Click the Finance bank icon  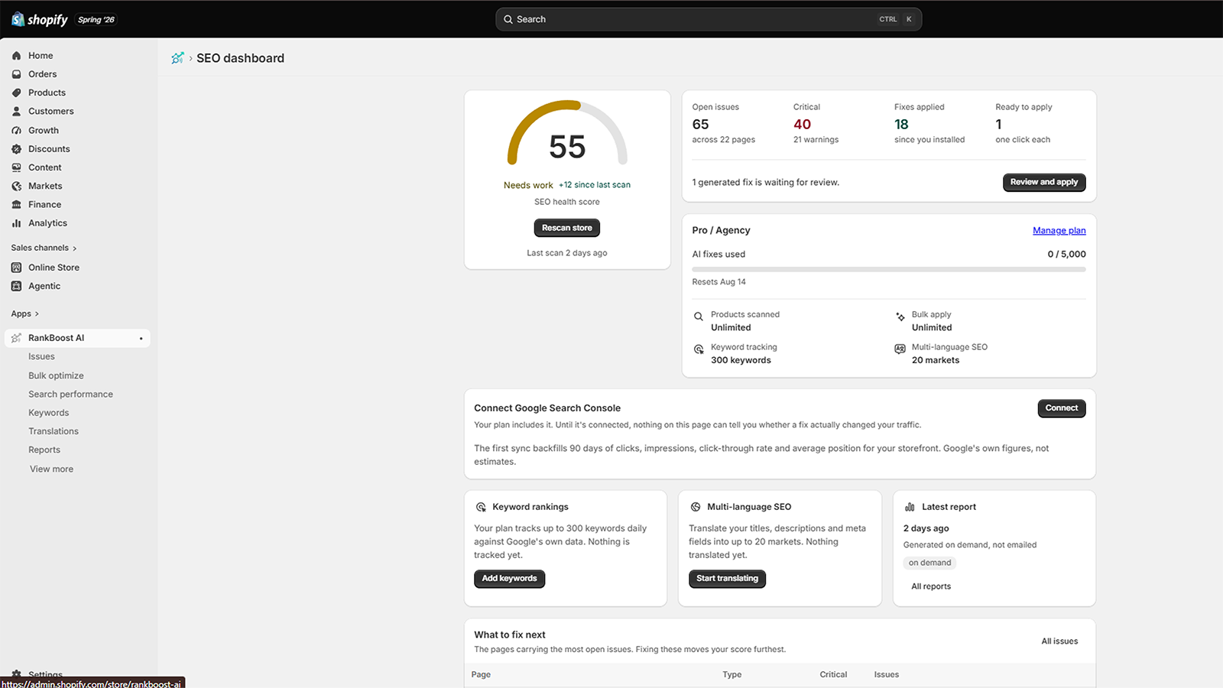(17, 205)
